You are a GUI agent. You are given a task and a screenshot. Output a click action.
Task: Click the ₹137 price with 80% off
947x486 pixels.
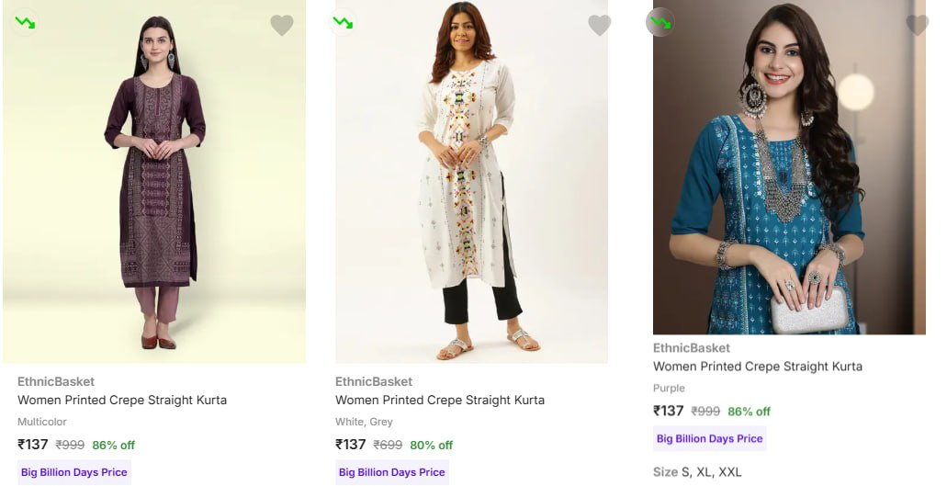click(351, 445)
